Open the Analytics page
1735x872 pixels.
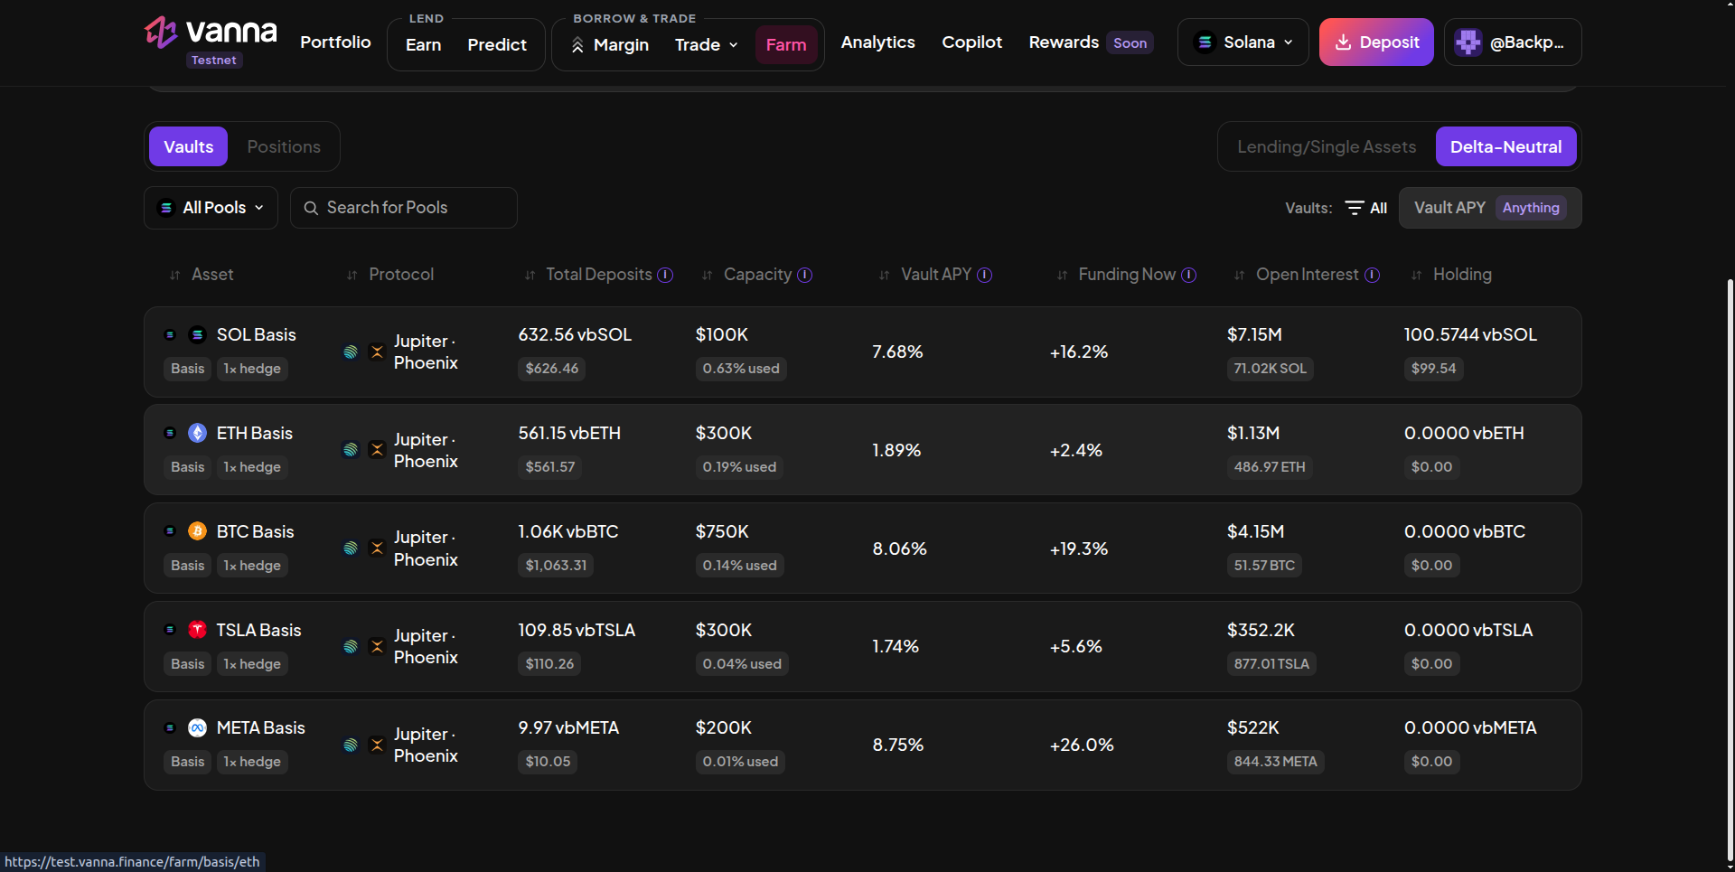pos(877,42)
